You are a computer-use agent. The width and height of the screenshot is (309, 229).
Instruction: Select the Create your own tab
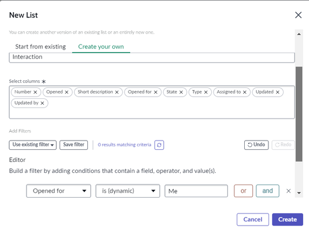click(x=101, y=47)
